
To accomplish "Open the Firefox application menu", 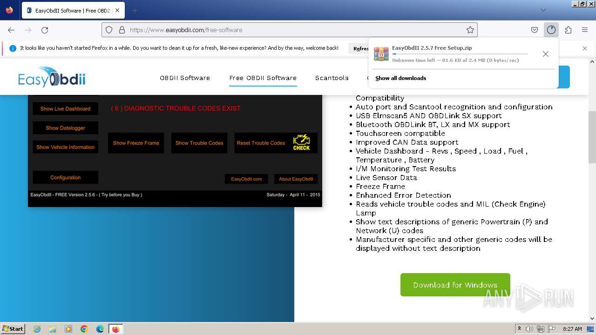I will coord(585,30).
